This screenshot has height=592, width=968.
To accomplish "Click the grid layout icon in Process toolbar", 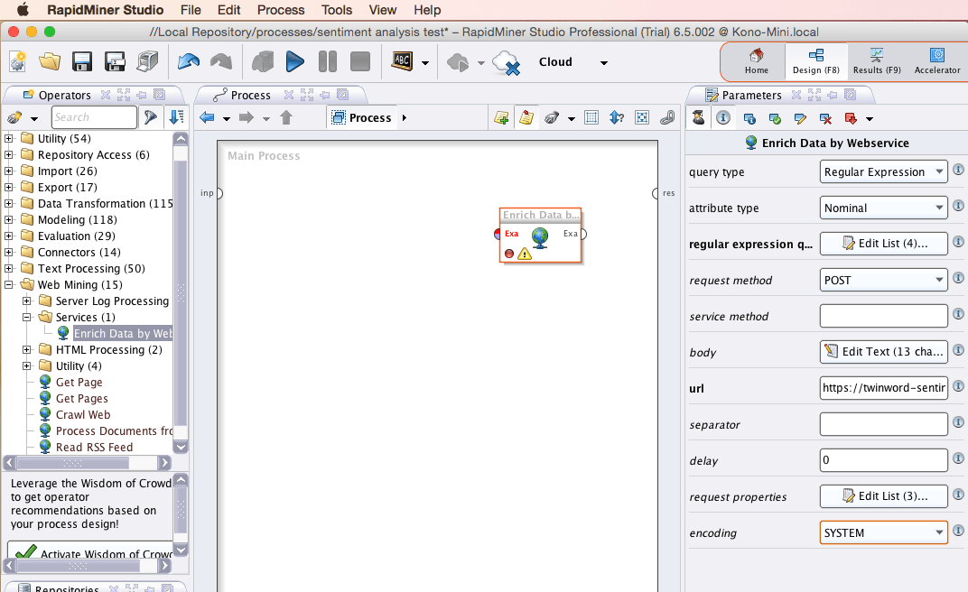I will pyautogui.click(x=591, y=117).
